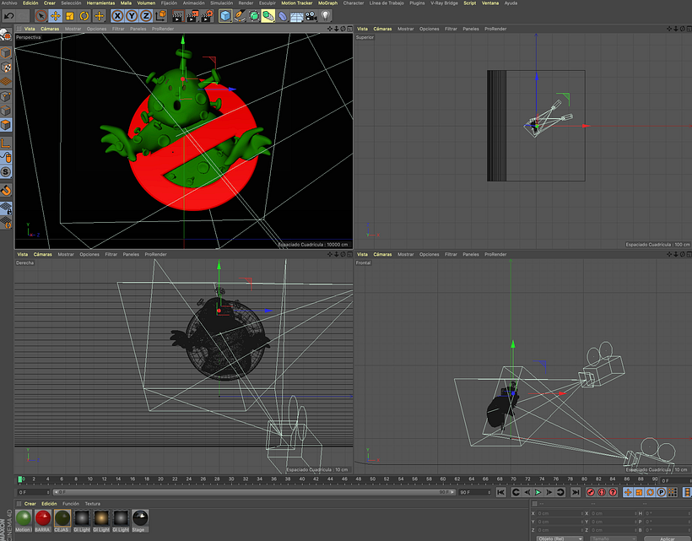Open the Spline pen tool

(x=240, y=16)
